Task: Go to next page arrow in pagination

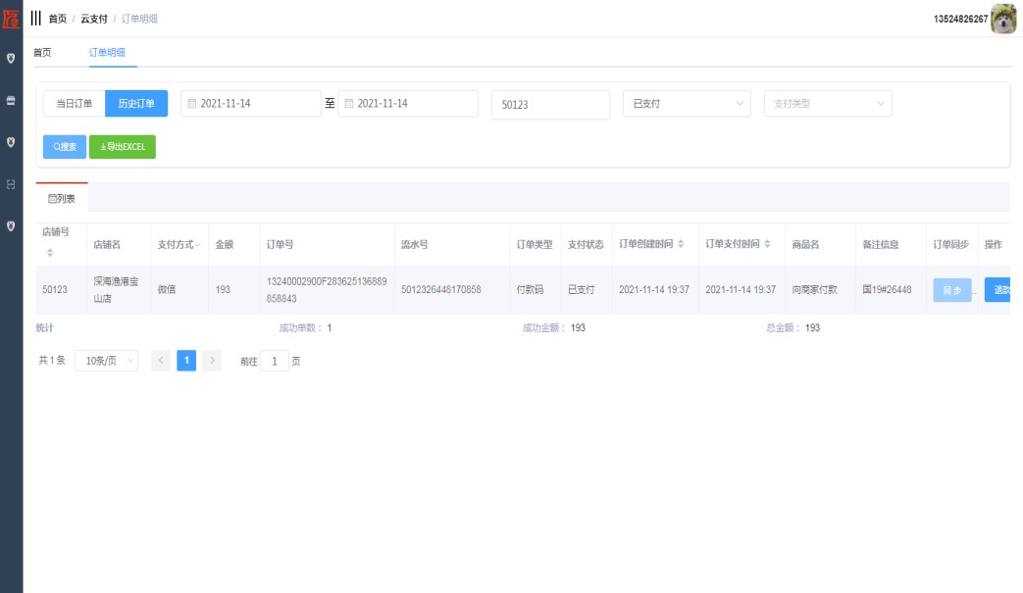Action: (212, 361)
